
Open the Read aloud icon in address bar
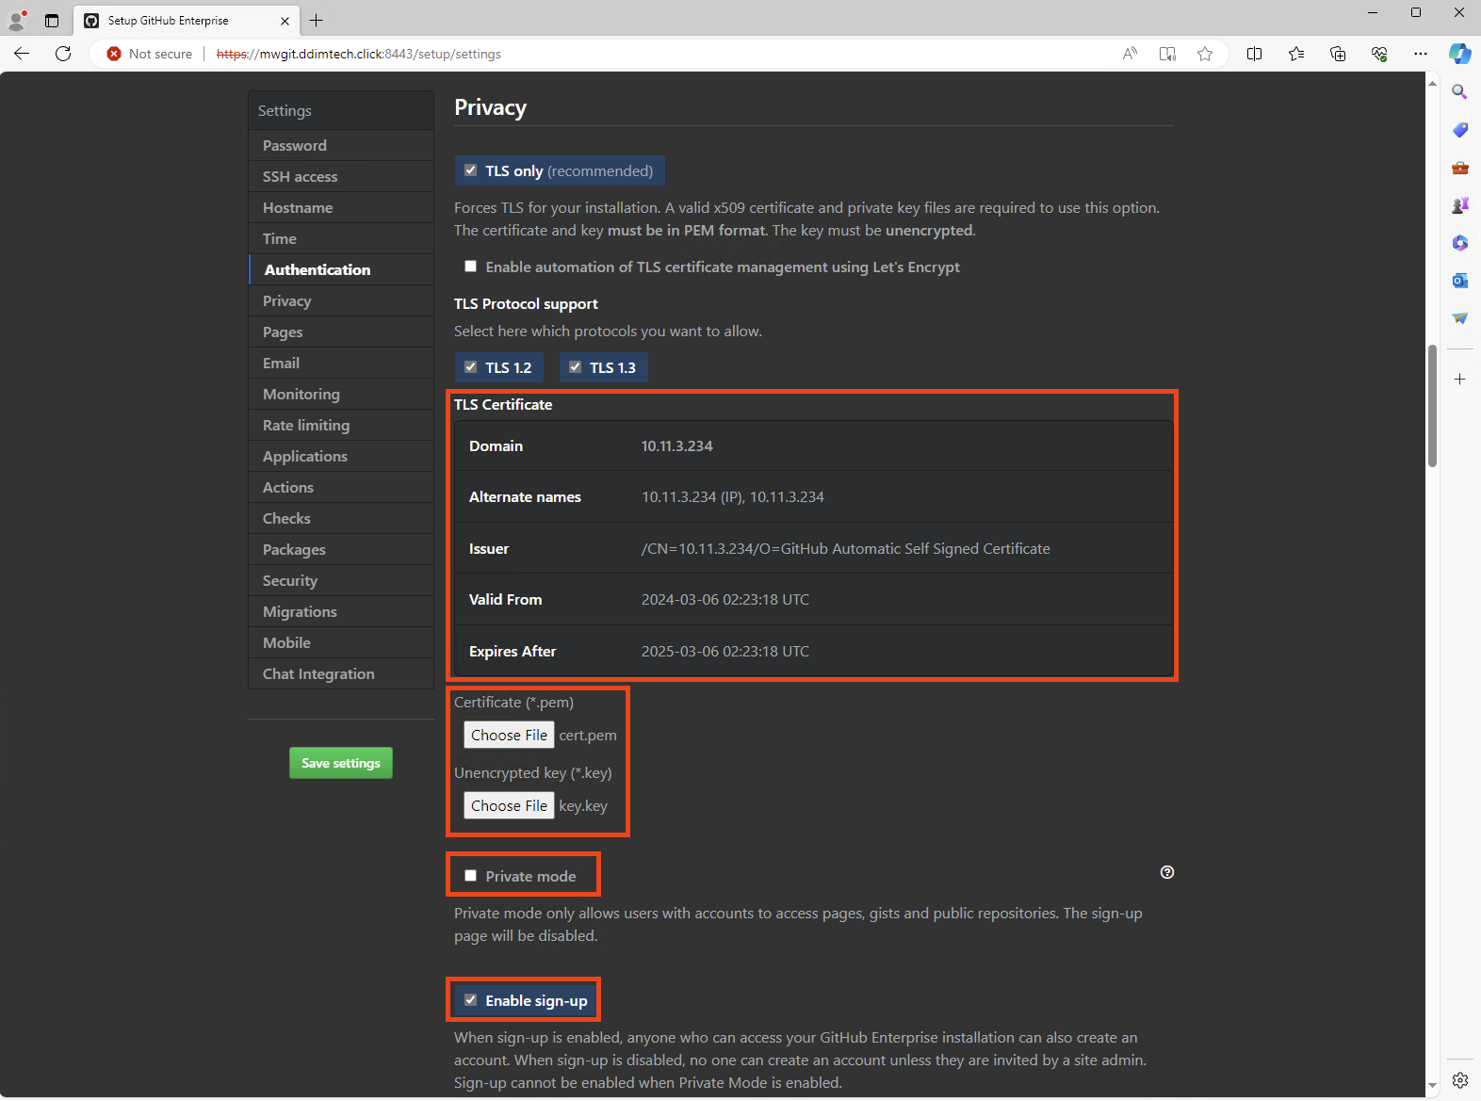pos(1130,54)
